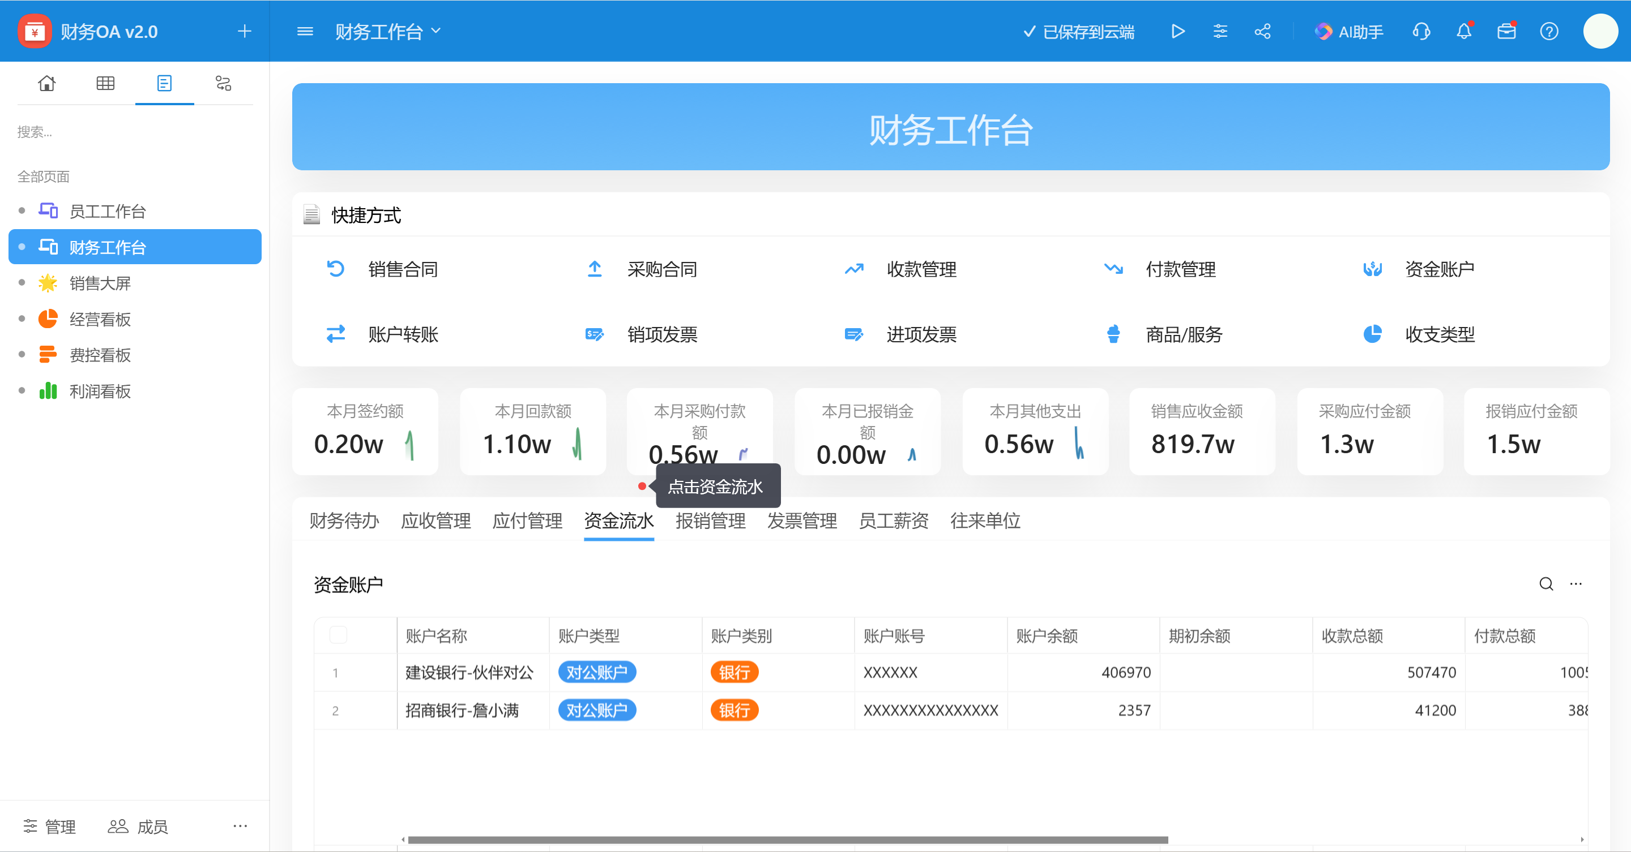Click the share icon in top bar
The image size is (1631, 852).
click(x=1262, y=31)
